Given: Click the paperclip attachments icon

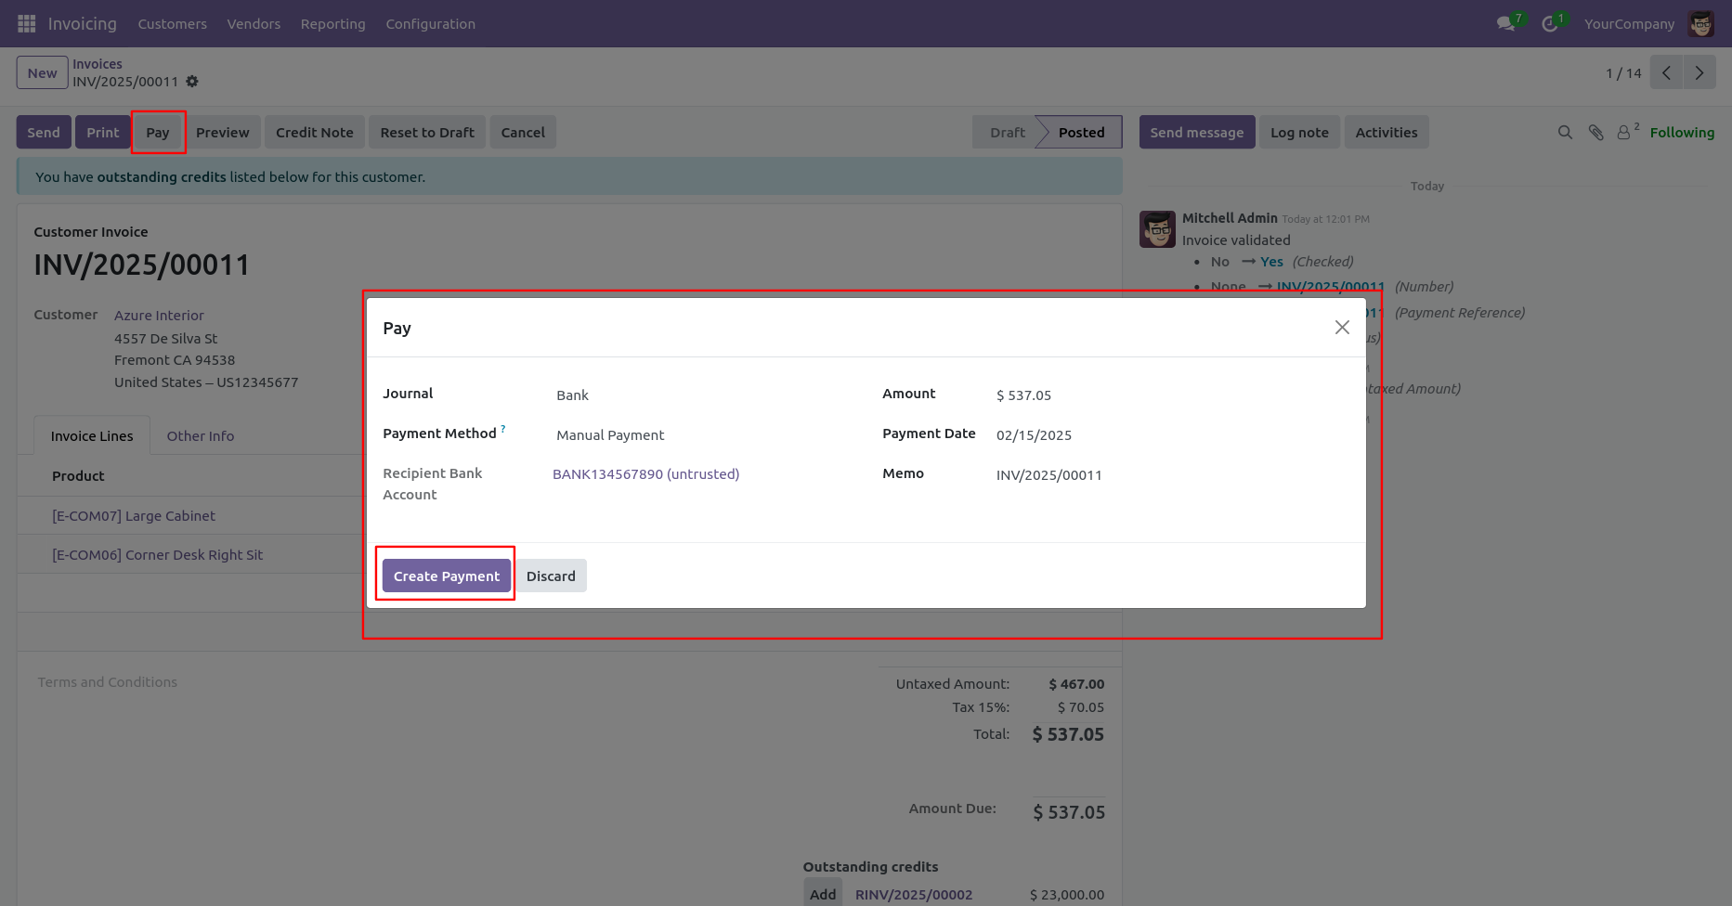Looking at the screenshot, I should click(1595, 133).
